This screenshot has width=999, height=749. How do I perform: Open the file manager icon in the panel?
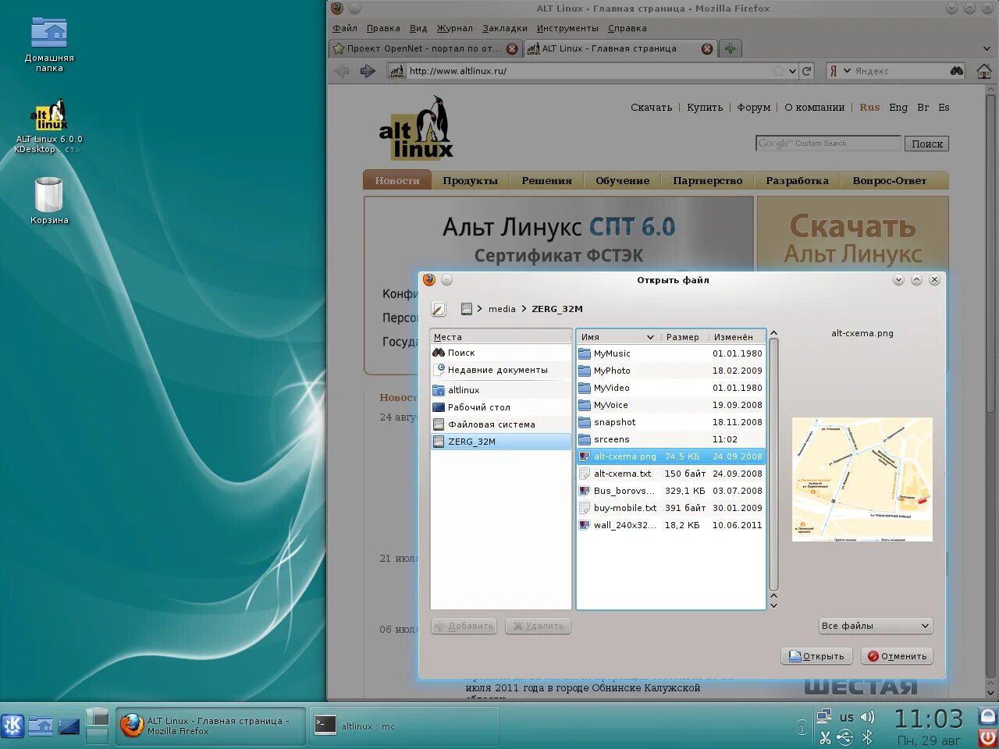[x=41, y=726]
